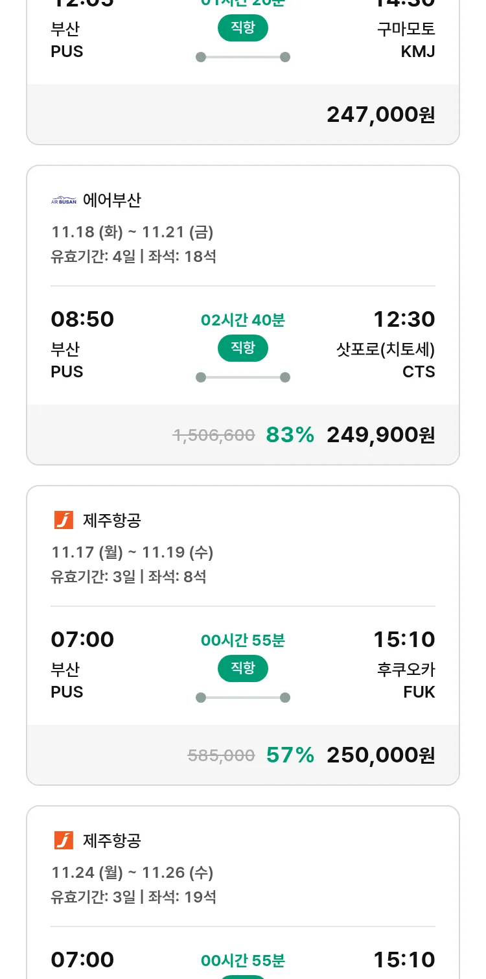Click the 샷포로(치토세) destination
The width and height of the screenshot is (486, 979).
(x=386, y=349)
